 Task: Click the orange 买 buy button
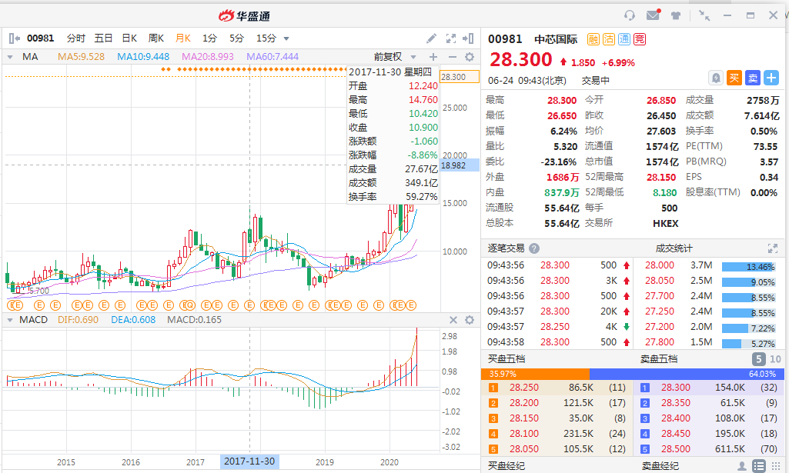coord(734,78)
